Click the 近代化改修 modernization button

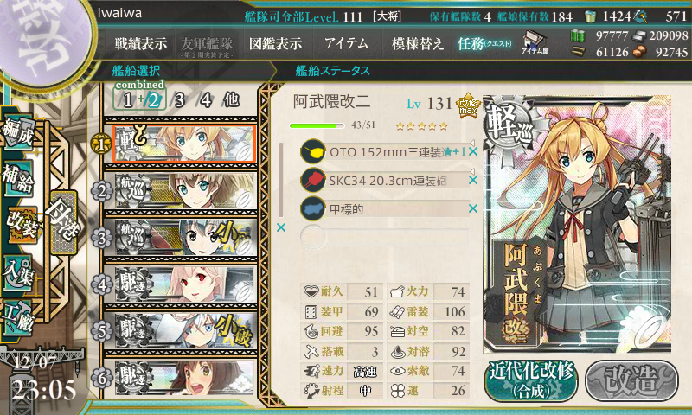coord(531,381)
